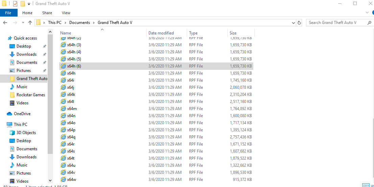
Task: Go back with the back arrow
Action: pos(5,23)
